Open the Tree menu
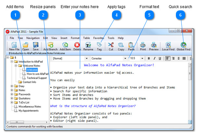198x135 pixels. tap(20, 38)
